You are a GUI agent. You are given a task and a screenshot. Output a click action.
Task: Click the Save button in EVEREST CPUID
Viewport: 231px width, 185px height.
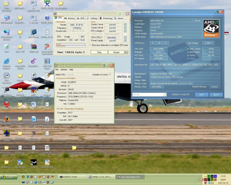(x=201, y=94)
